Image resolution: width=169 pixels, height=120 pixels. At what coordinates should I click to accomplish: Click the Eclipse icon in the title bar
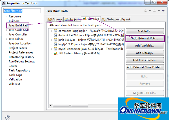tap(4, 3)
